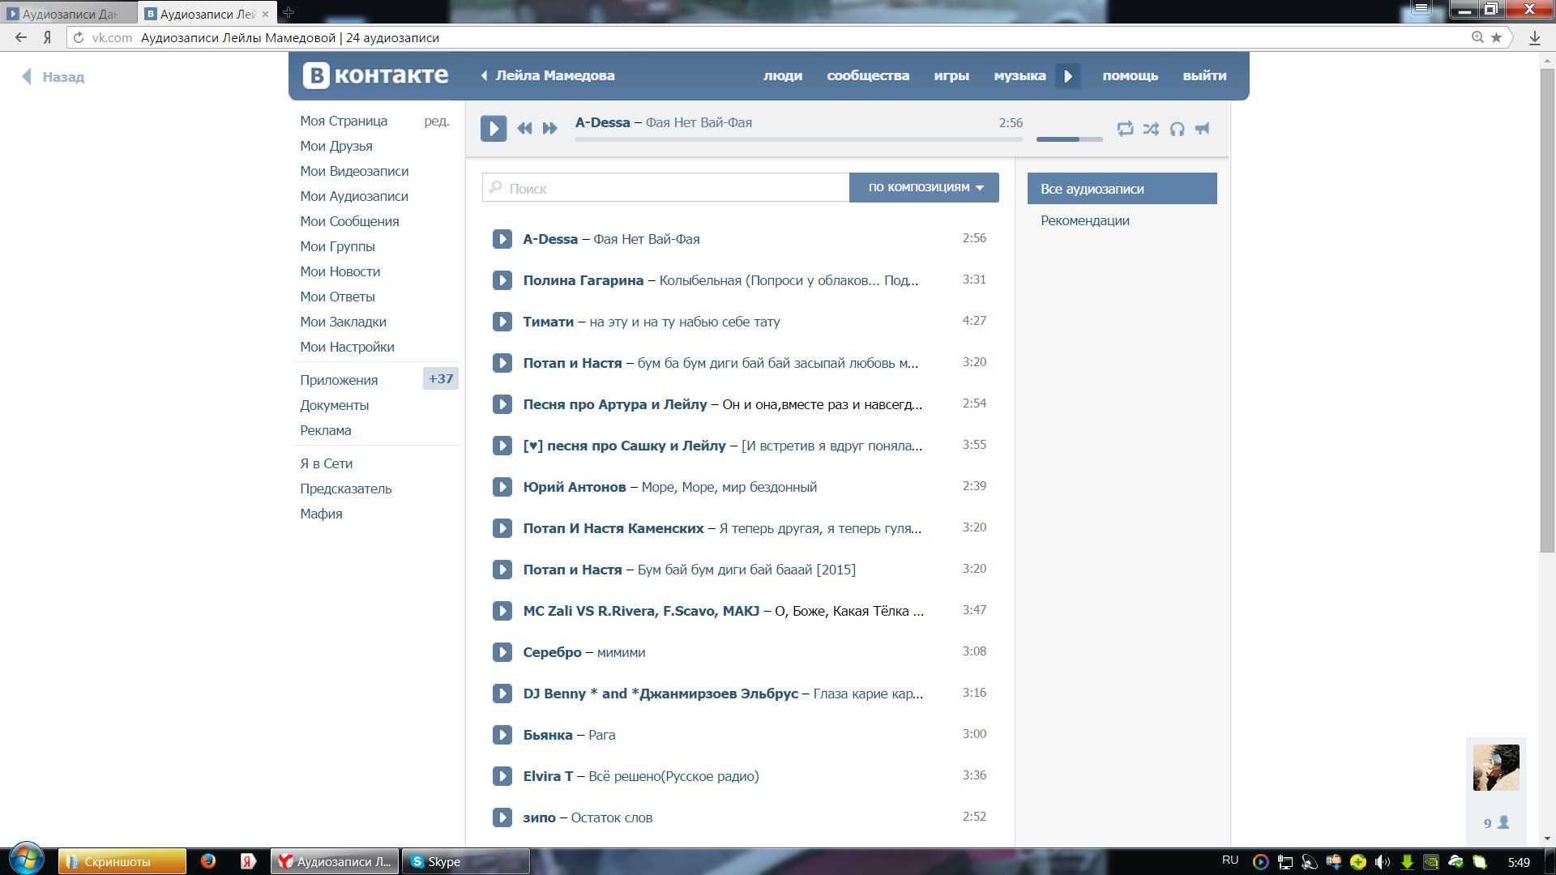Screen dimensions: 1556x875
Task: Select the Рекомендации tab
Action: [1084, 220]
